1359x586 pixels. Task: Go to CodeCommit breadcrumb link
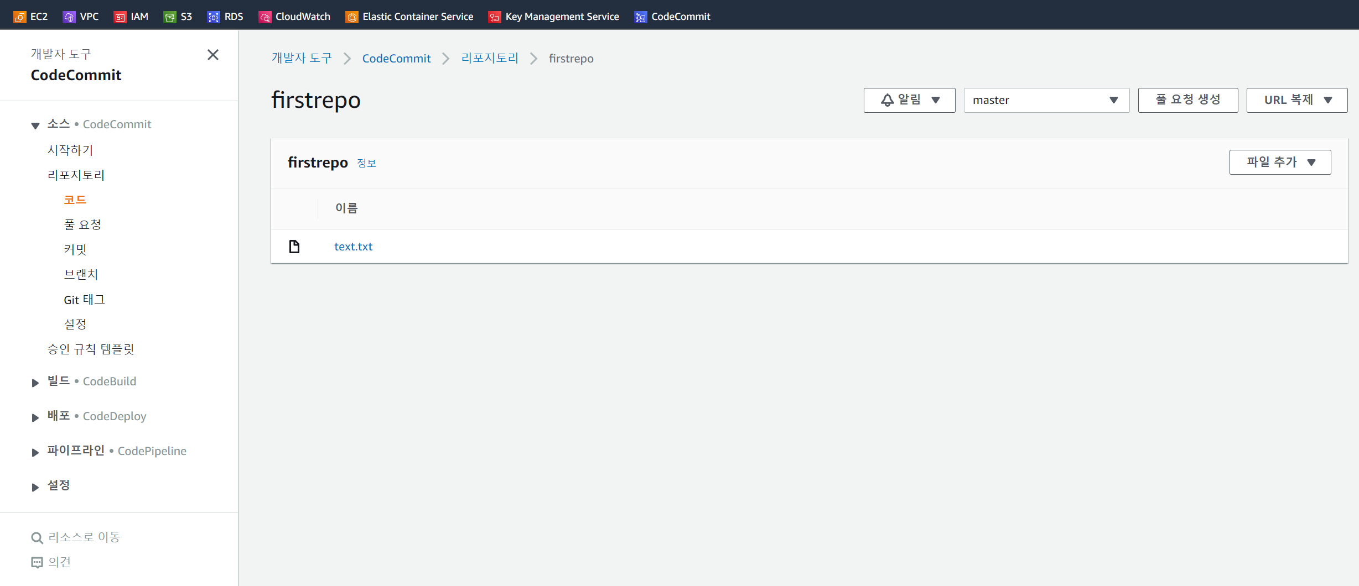click(396, 58)
